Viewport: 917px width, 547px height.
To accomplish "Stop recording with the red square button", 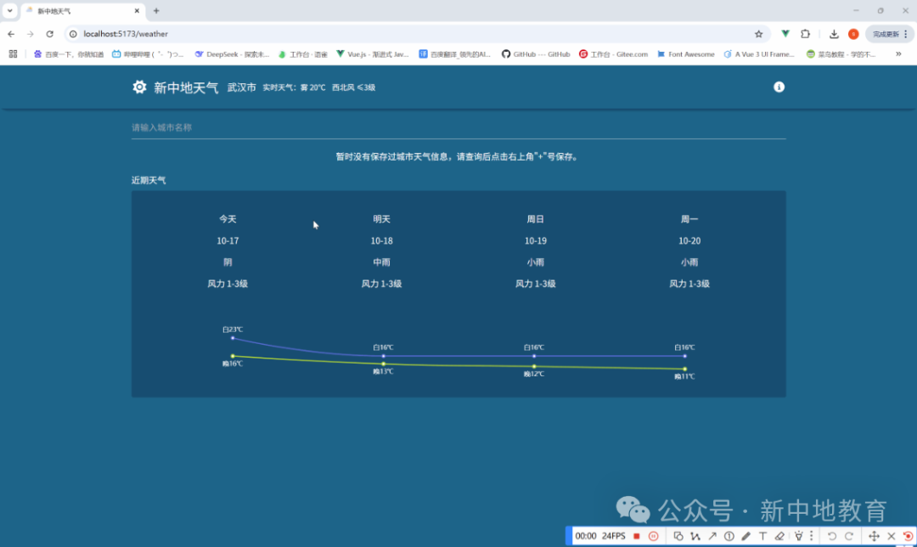I will coord(636,536).
